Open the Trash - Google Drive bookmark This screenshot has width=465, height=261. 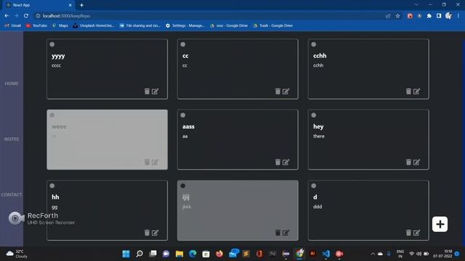[273, 26]
